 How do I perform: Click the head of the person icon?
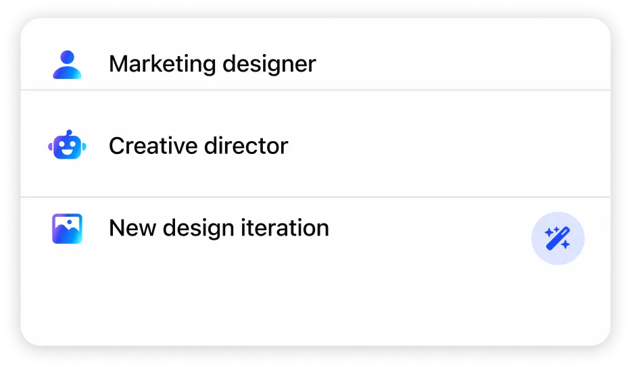click(68, 57)
